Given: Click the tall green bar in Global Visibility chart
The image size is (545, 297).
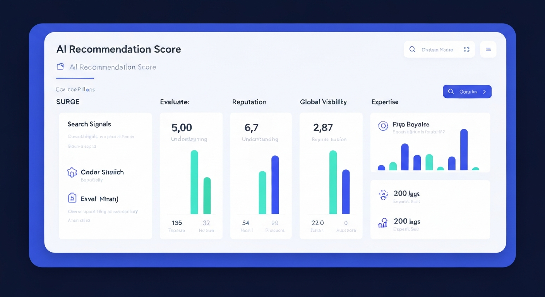Looking at the screenshot, I should tap(333, 182).
